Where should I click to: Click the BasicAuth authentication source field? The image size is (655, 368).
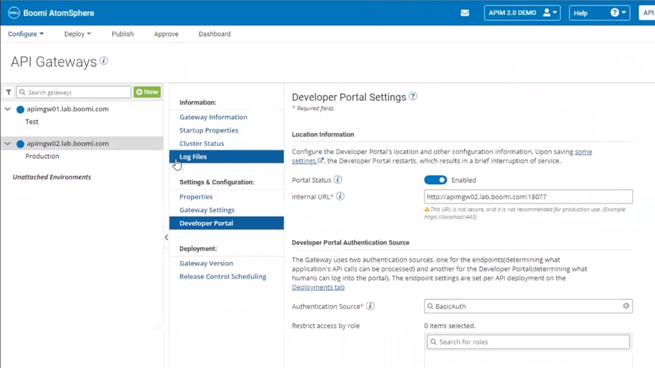528,306
